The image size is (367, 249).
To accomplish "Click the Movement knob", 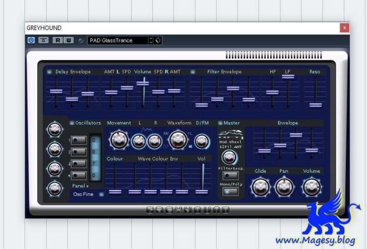I will (119, 140).
